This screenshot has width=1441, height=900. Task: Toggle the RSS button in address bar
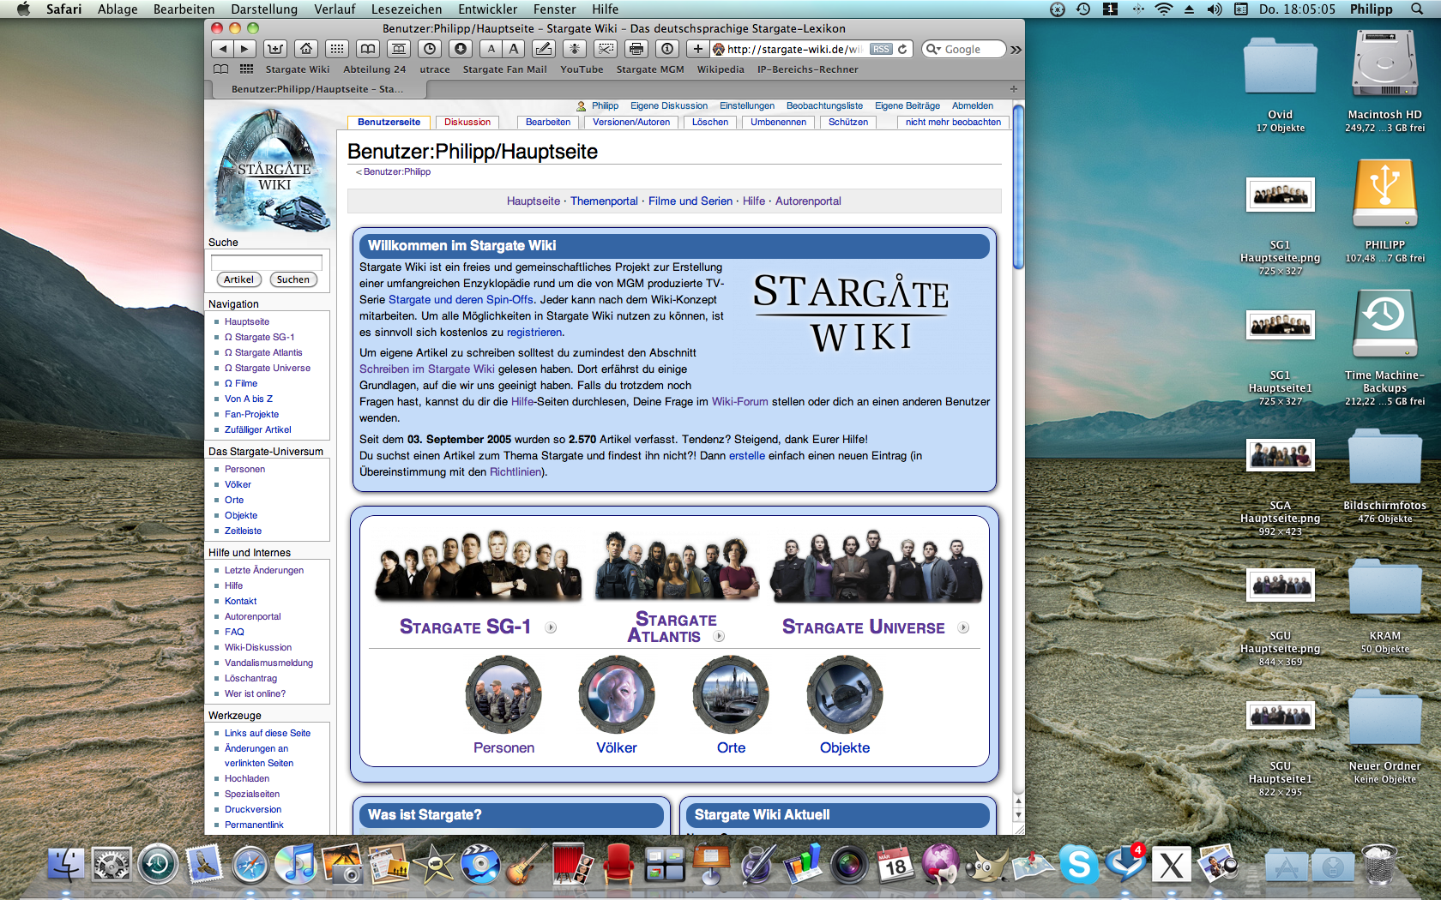[x=881, y=49]
